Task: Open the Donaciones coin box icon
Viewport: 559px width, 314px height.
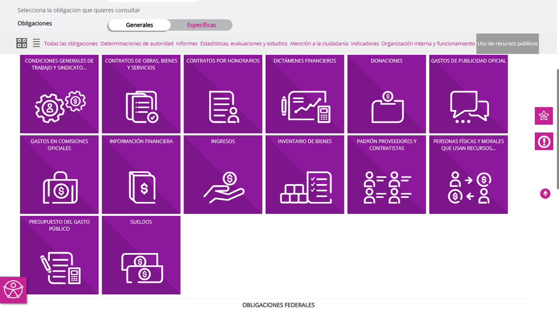Action: tap(387, 107)
